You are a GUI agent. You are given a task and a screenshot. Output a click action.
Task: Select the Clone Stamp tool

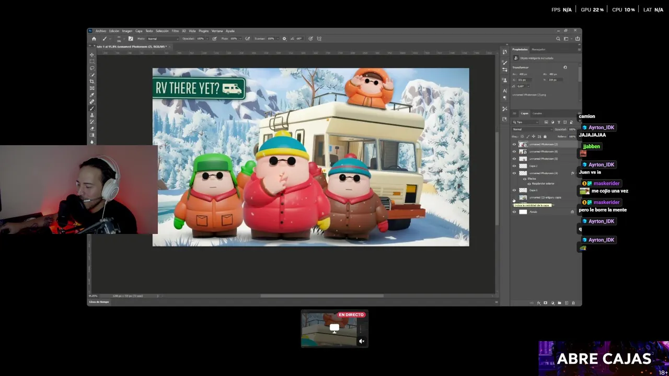[x=92, y=115]
